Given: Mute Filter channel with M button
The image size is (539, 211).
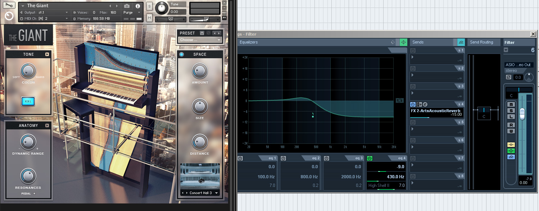Looking at the screenshot, I should 511,104.
